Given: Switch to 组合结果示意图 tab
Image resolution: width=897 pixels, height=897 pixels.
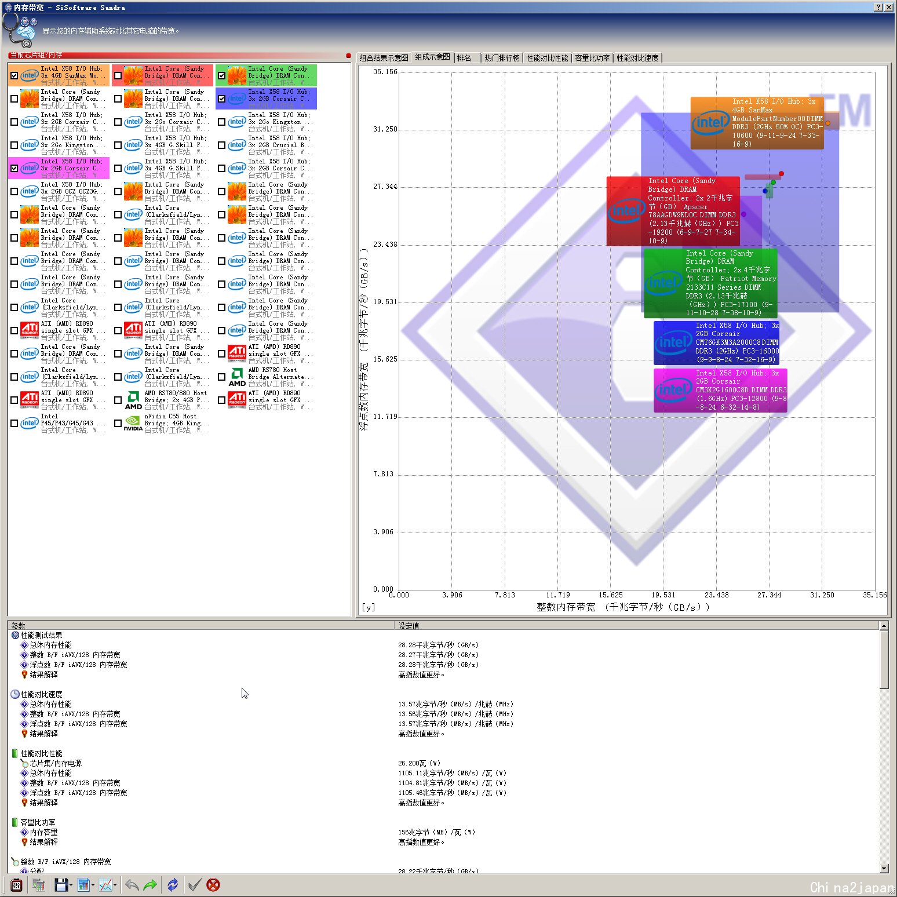Looking at the screenshot, I should tap(384, 58).
